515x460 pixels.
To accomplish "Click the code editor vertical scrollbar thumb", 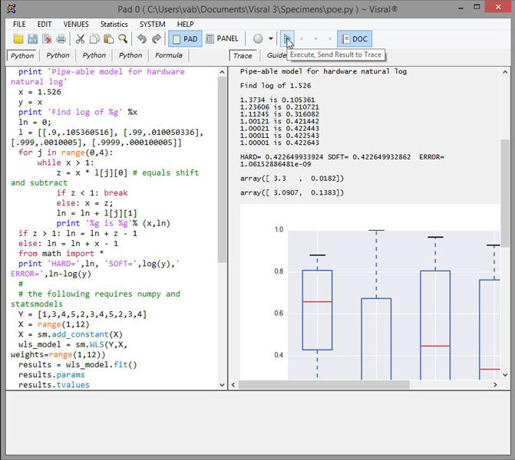I will 222,169.
